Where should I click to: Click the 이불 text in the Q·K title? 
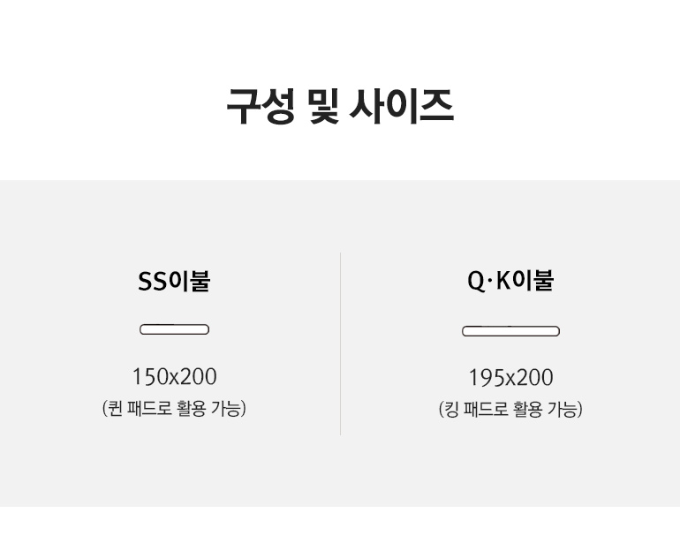[533, 281]
